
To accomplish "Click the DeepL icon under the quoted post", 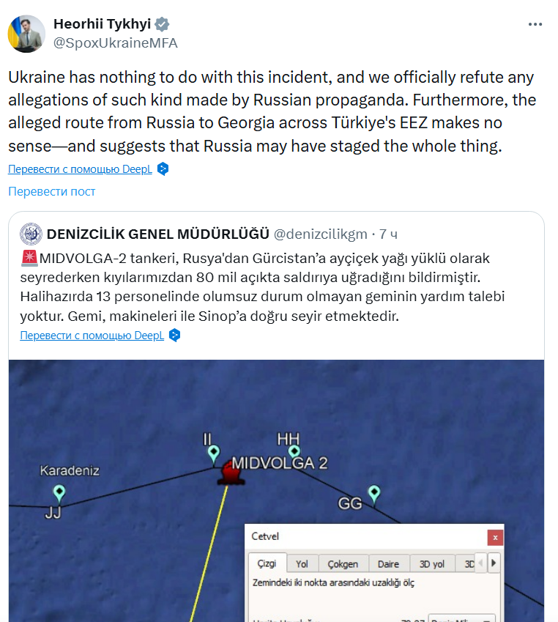I will [x=174, y=336].
